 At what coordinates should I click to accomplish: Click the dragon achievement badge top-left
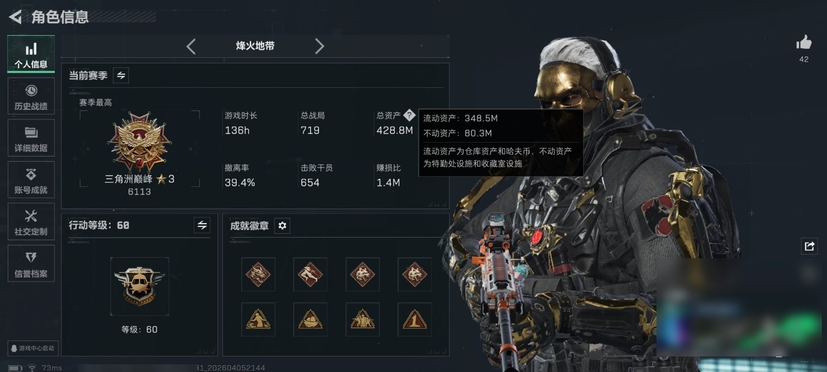tap(258, 274)
